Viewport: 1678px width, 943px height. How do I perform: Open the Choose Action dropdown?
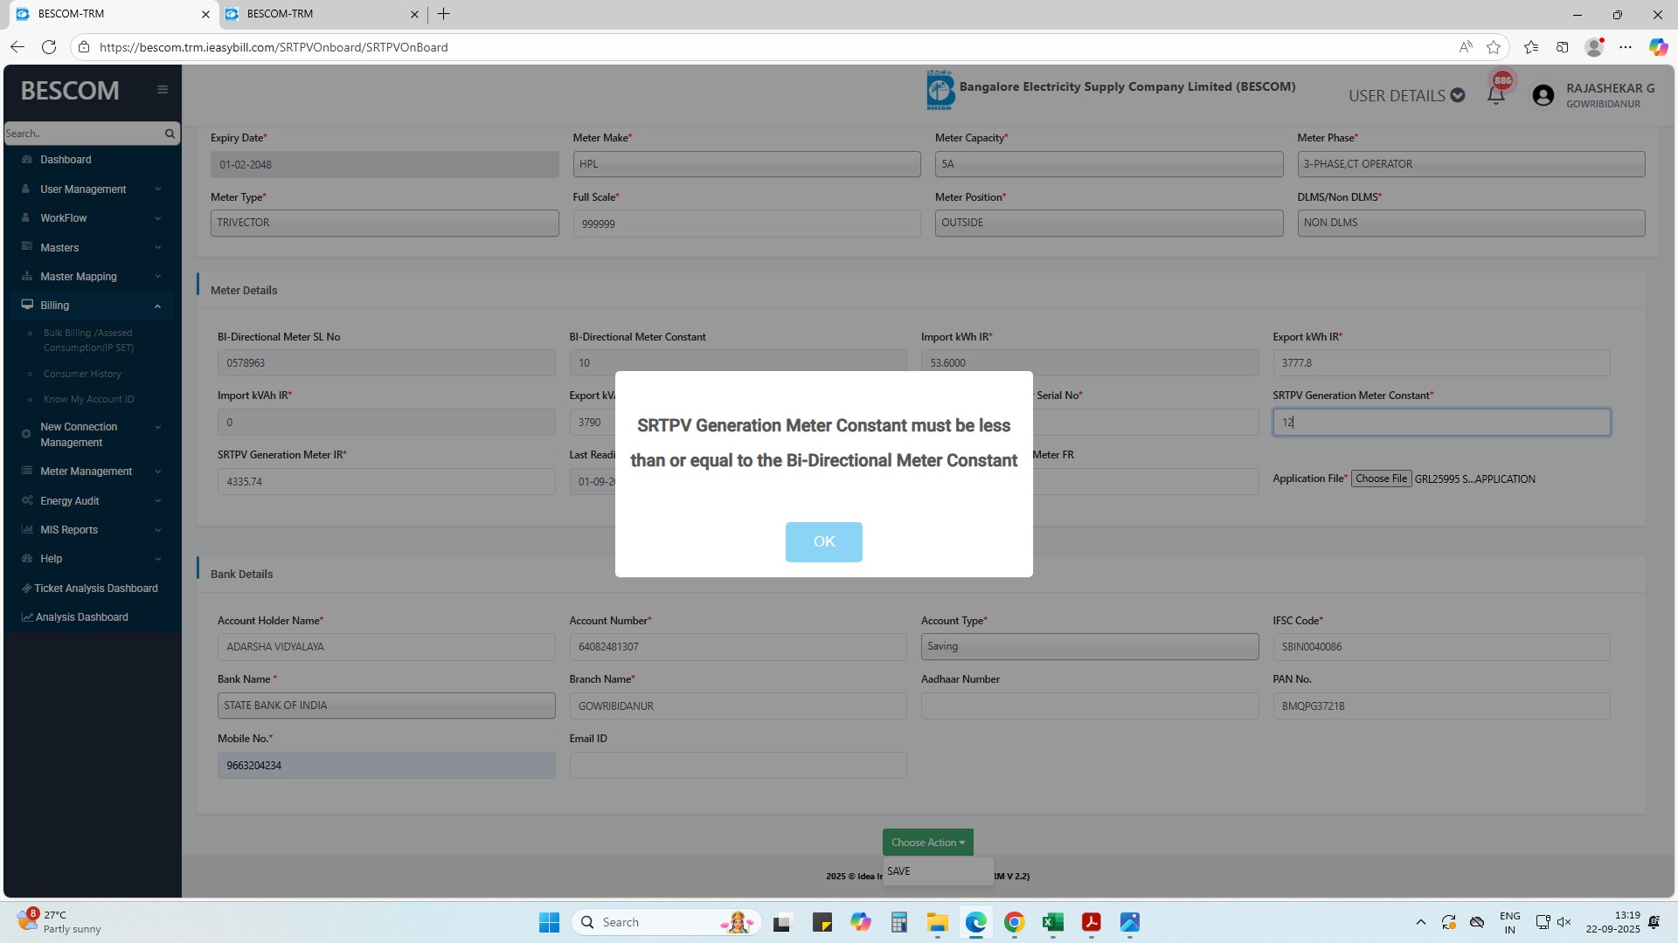click(927, 843)
